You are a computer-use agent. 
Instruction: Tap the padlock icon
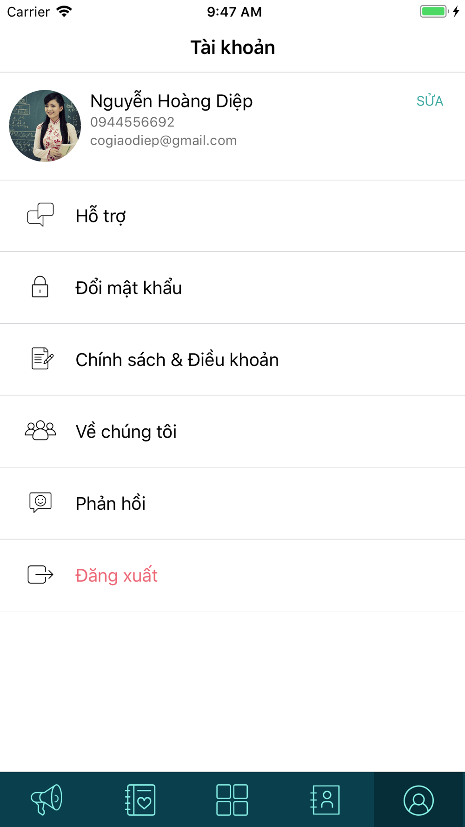[x=40, y=287]
